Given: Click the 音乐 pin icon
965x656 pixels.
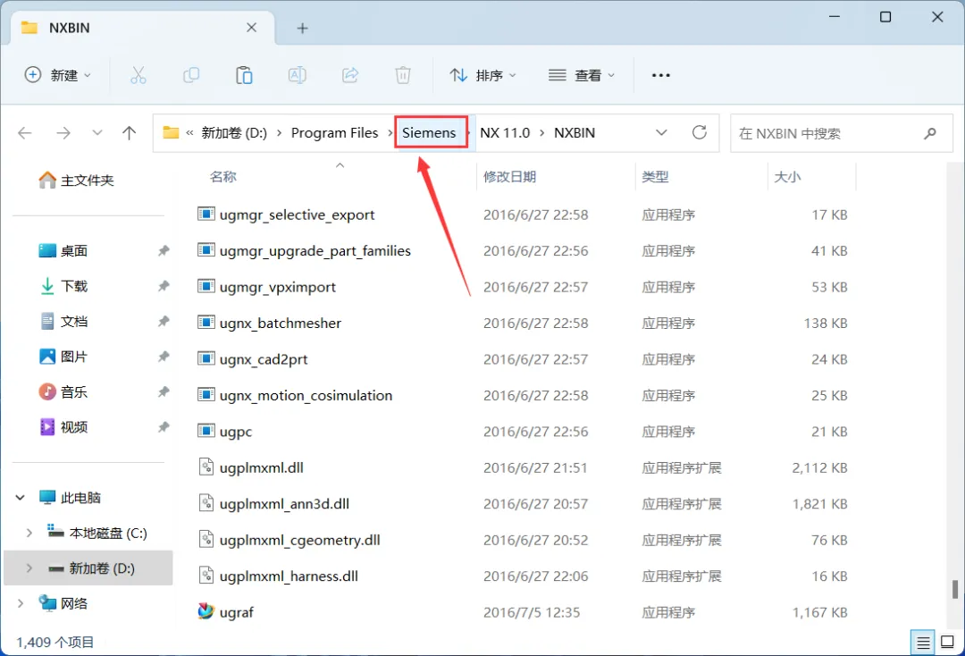Looking at the screenshot, I should click(x=164, y=392).
